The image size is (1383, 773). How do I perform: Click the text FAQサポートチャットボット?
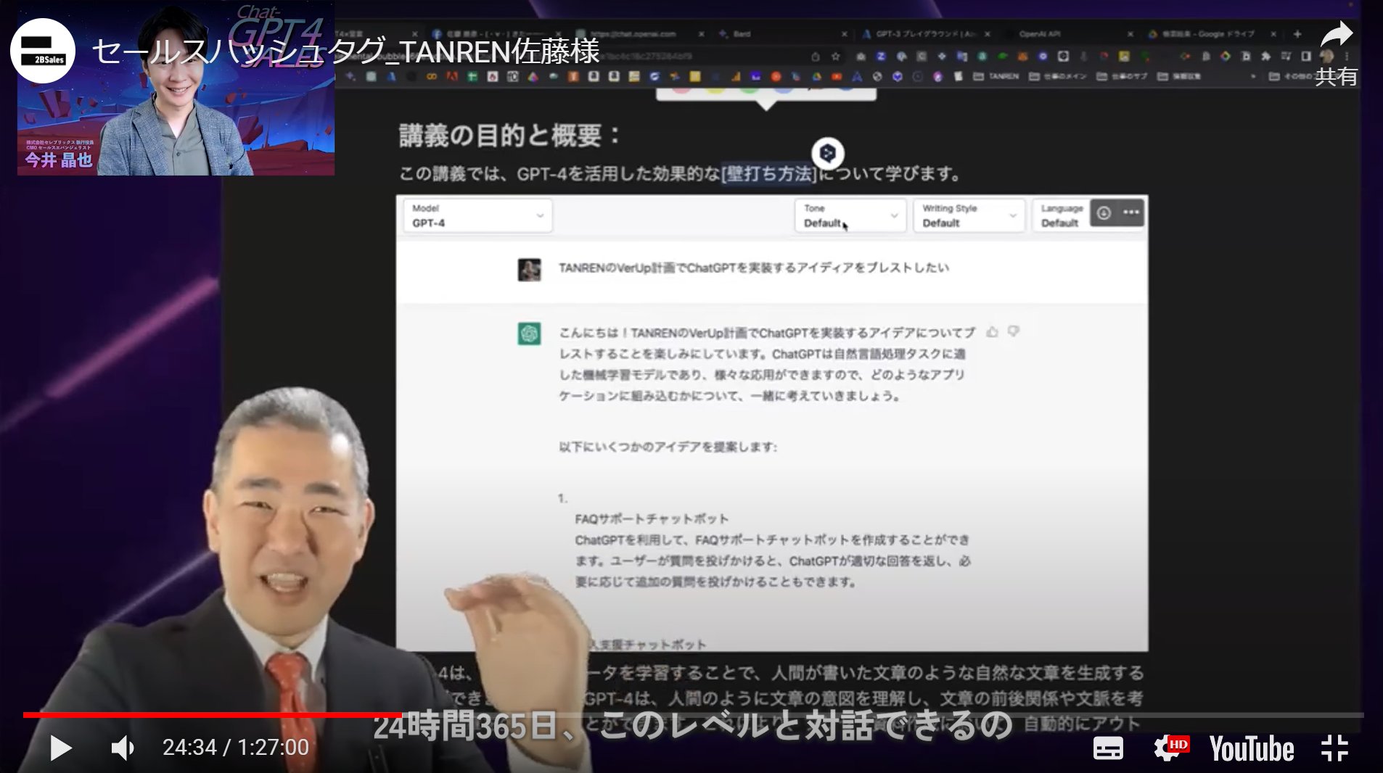point(652,519)
